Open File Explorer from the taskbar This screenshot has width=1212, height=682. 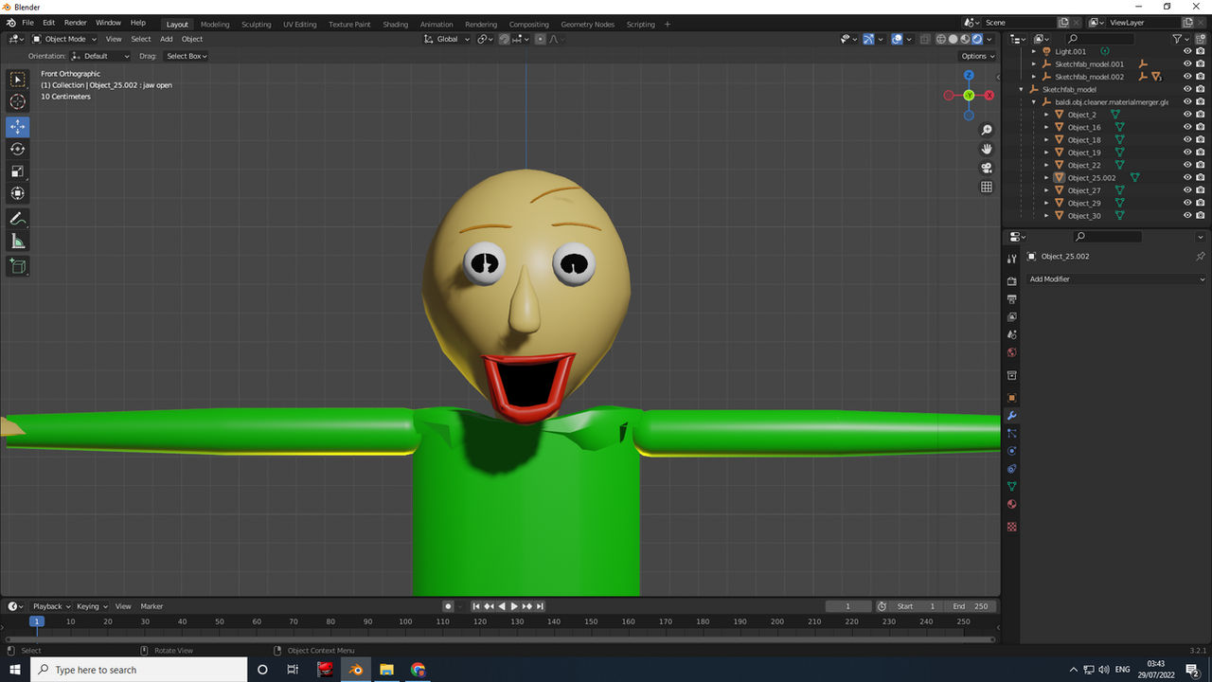387,670
